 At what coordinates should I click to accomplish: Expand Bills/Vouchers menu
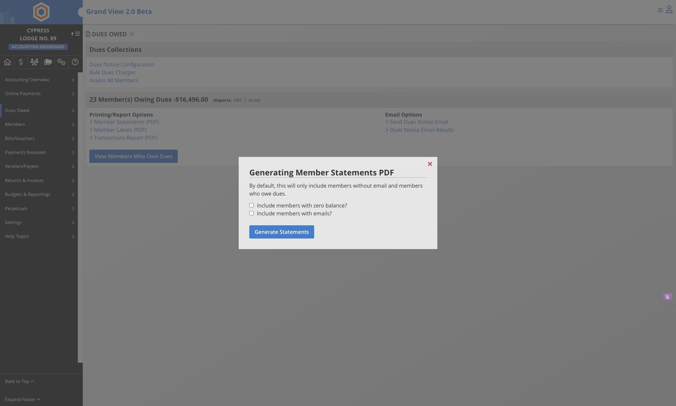tap(39, 138)
